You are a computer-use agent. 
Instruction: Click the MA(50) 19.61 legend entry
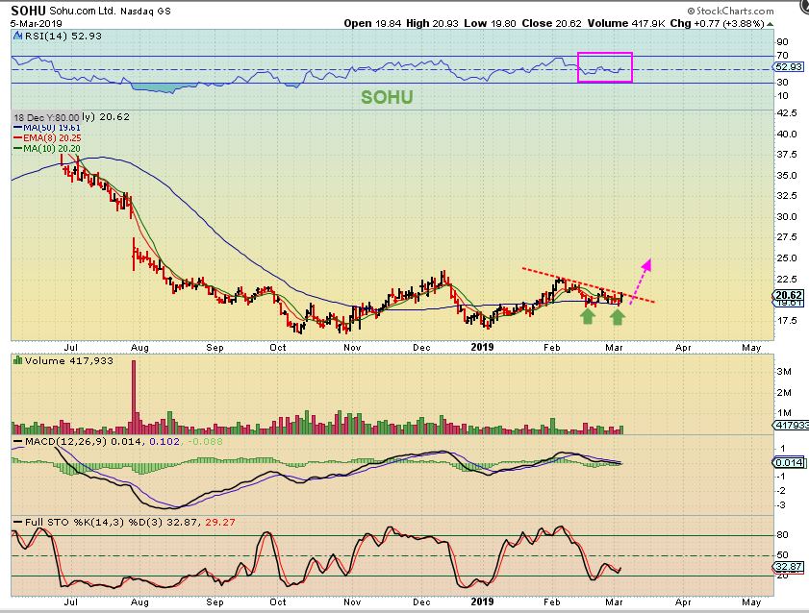click(47, 128)
